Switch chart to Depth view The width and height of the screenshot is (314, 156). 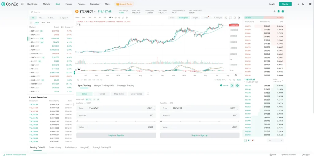pos(195,18)
